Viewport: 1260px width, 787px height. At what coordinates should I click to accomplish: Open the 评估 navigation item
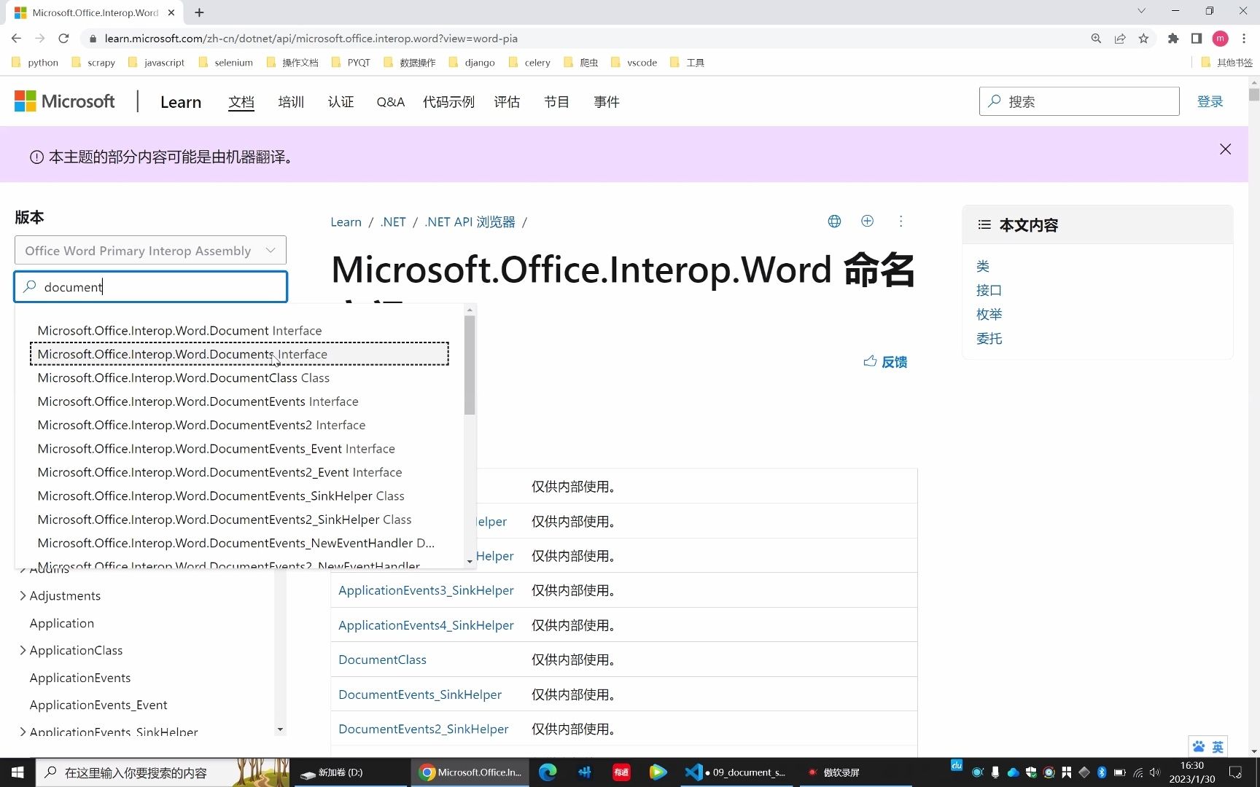(x=507, y=102)
